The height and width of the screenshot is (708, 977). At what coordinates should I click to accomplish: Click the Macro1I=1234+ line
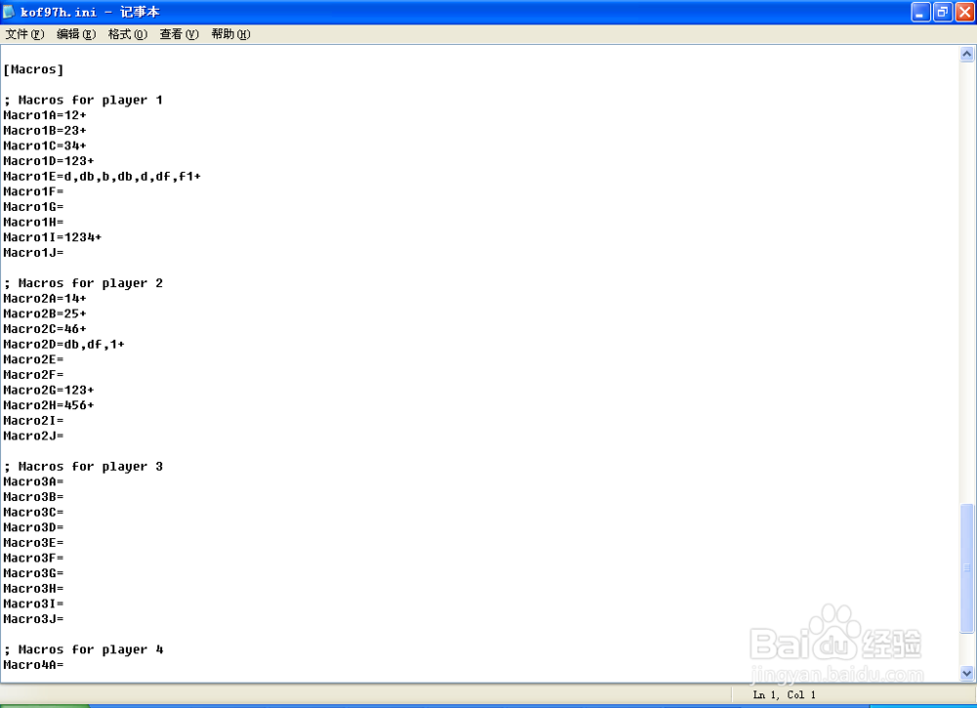[x=53, y=237]
